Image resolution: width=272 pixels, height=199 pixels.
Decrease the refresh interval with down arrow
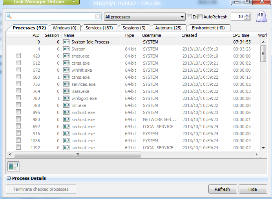click(246, 18)
